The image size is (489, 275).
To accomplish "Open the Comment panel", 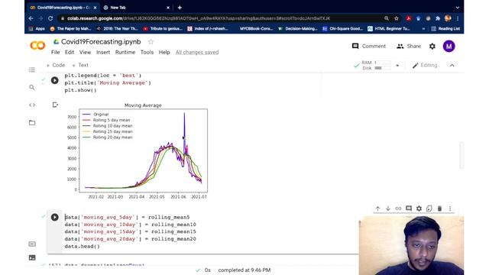I will pyautogui.click(x=368, y=46).
